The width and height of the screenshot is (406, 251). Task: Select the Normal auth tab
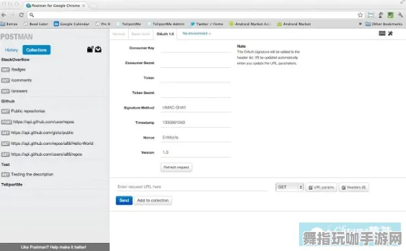pyautogui.click(x=119, y=34)
